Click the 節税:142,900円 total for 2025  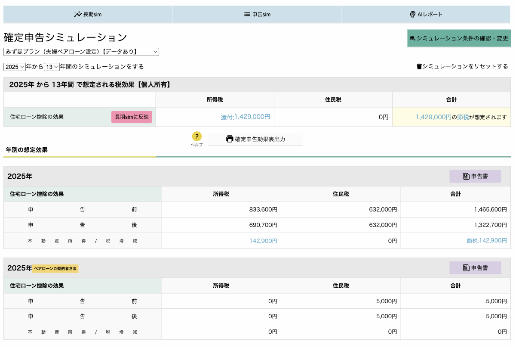coord(487,241)
